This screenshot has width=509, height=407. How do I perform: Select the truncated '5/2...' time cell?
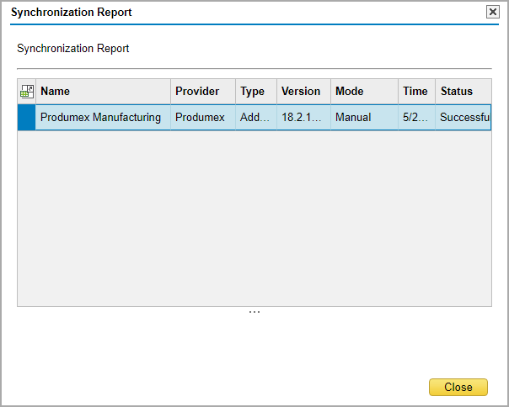pos(416,118)
